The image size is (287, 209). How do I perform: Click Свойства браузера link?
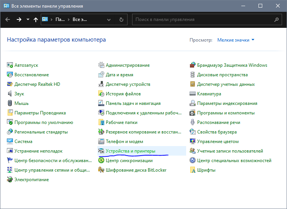(x=217, y=132)
